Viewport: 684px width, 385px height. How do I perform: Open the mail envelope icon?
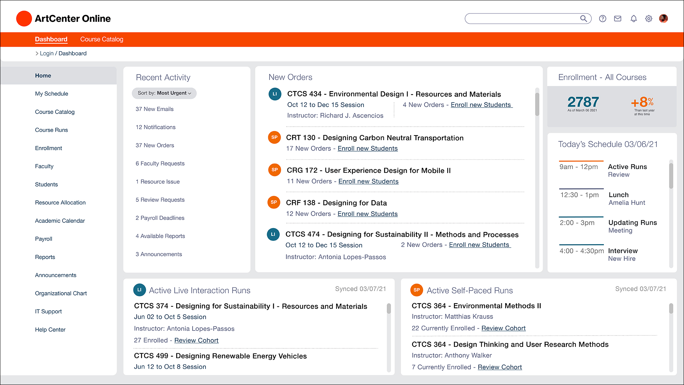(618, 19)
